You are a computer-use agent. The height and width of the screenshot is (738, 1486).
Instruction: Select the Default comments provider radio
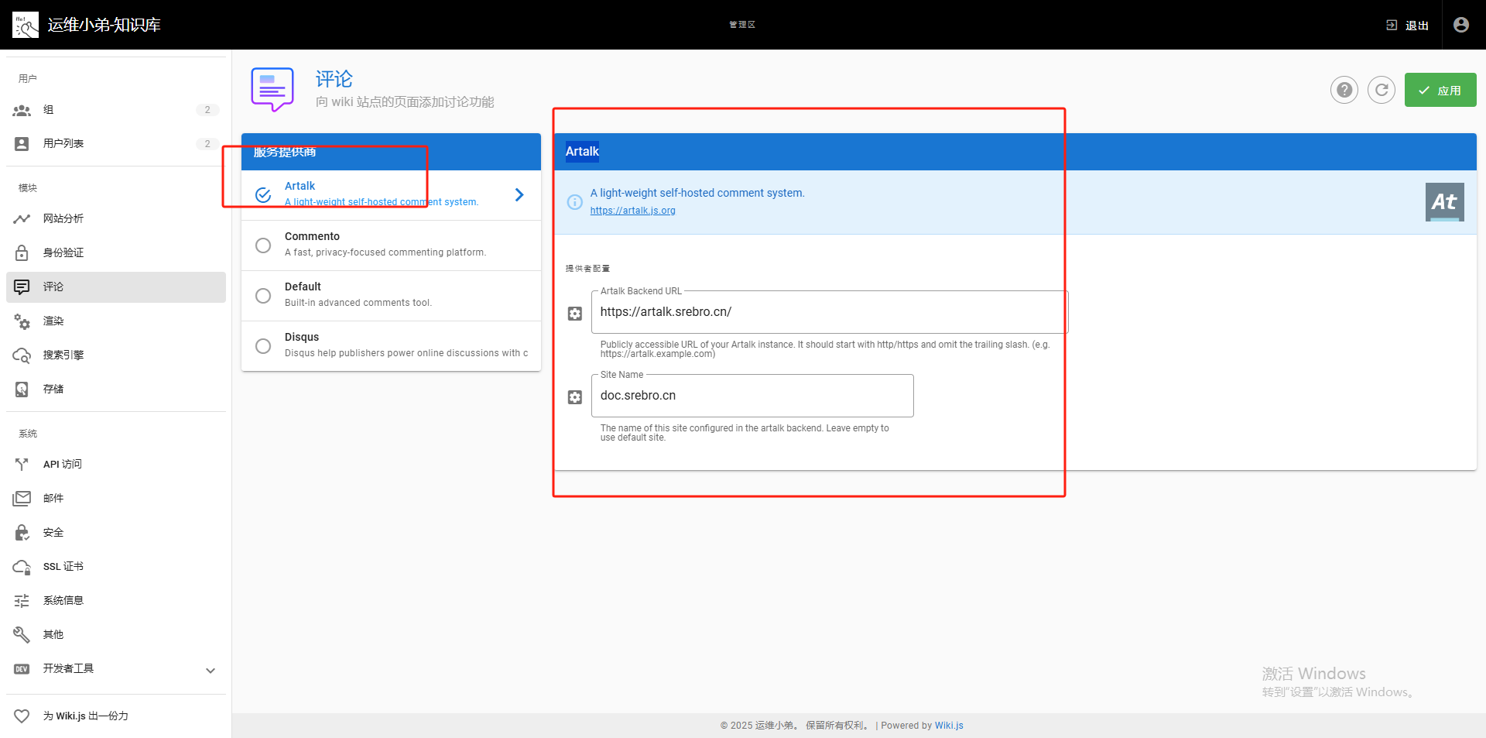[x=263, y=296]
